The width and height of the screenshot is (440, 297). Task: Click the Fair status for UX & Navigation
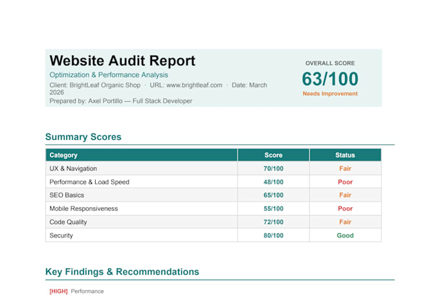(345, 168)
